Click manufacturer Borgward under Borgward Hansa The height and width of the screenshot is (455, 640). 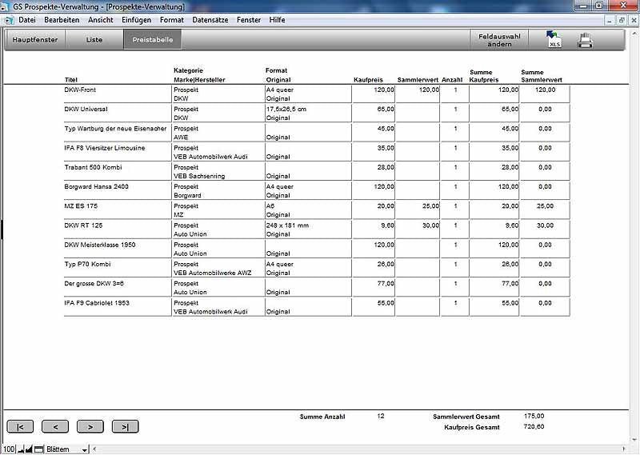[187, 195]
